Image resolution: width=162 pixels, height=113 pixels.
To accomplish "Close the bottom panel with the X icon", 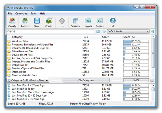I will [152, 80].
